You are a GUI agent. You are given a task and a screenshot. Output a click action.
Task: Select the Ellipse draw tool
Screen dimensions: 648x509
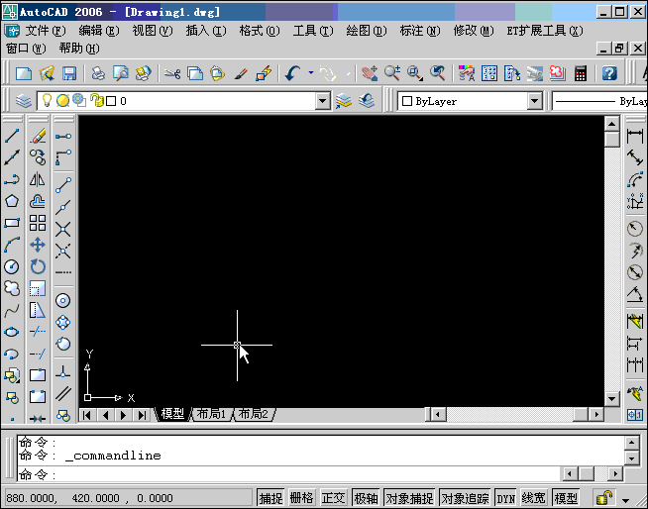(12, 332)
